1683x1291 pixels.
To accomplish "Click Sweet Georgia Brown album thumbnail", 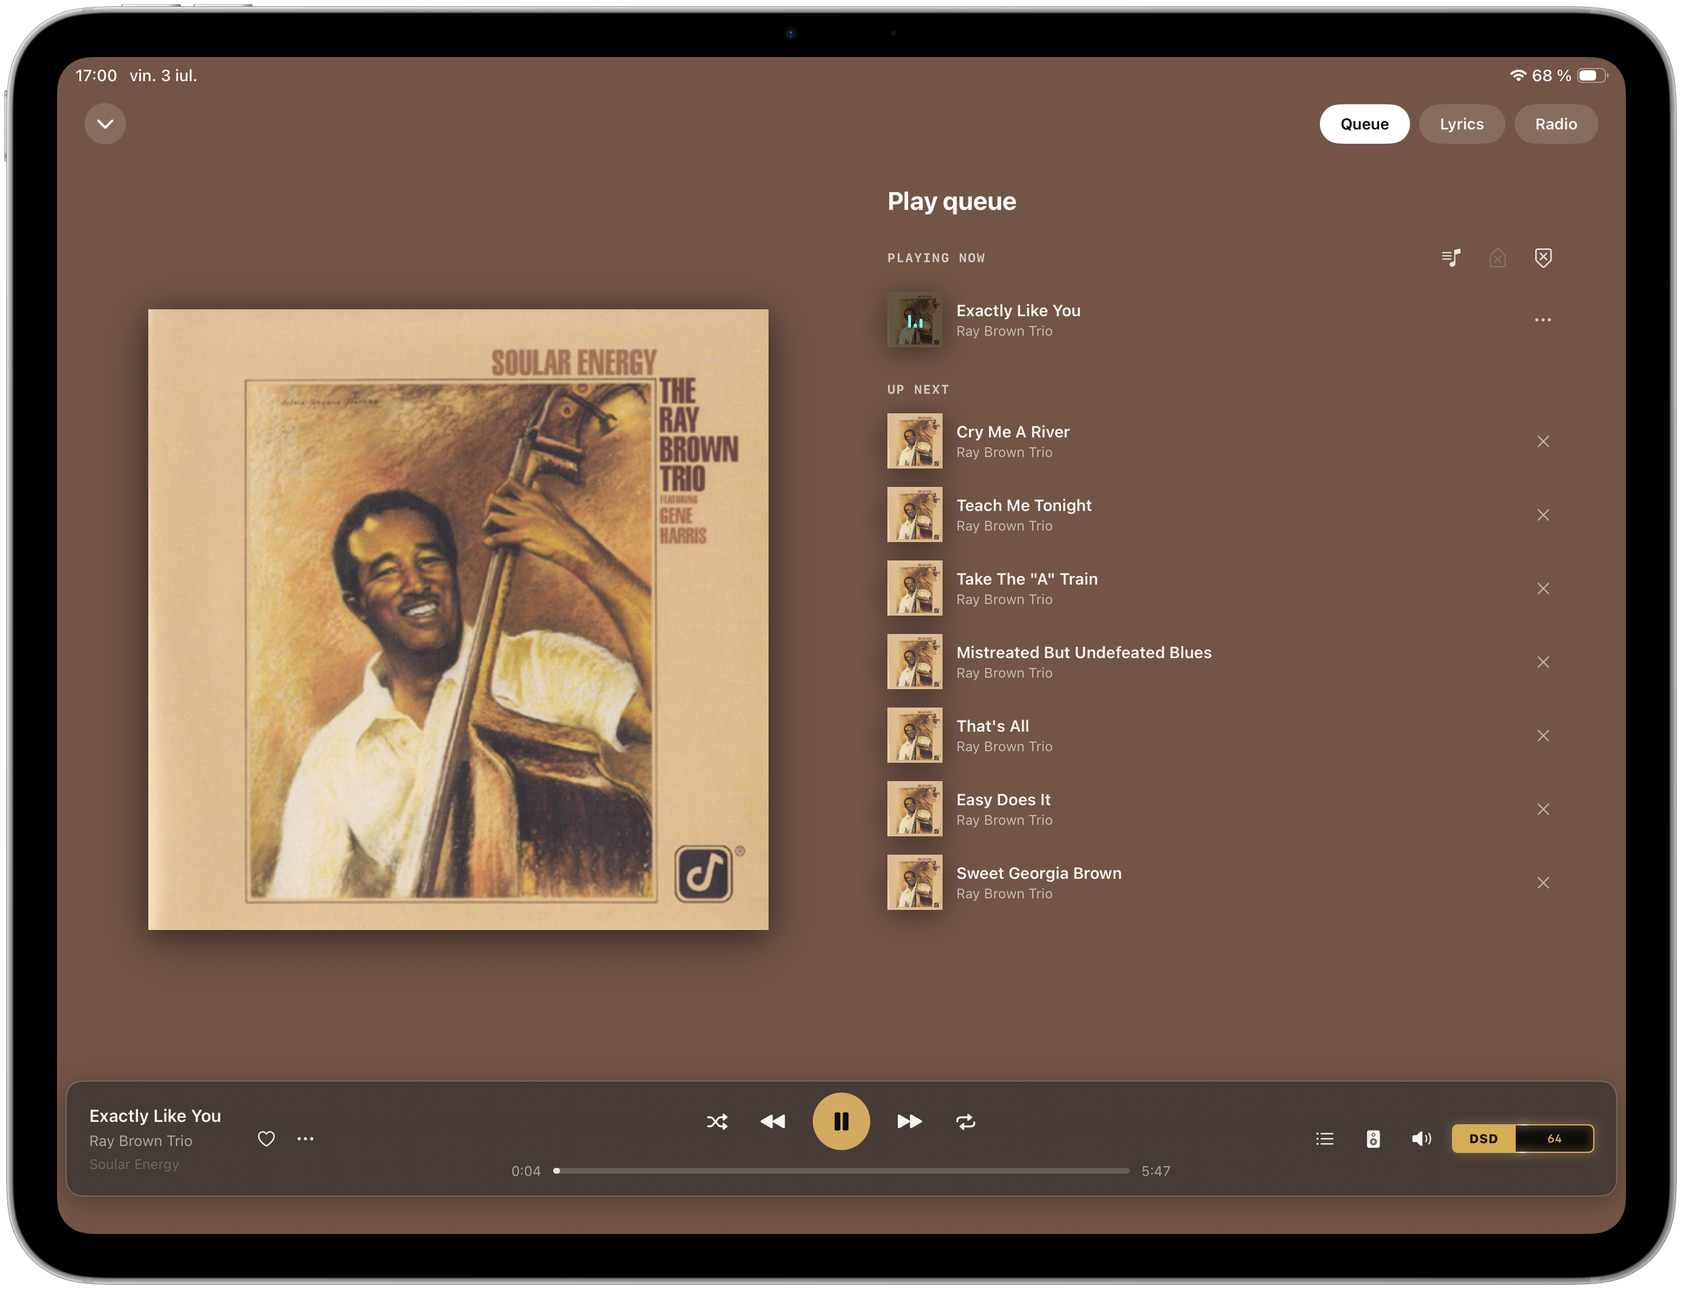I will click(x=914, y=883).
